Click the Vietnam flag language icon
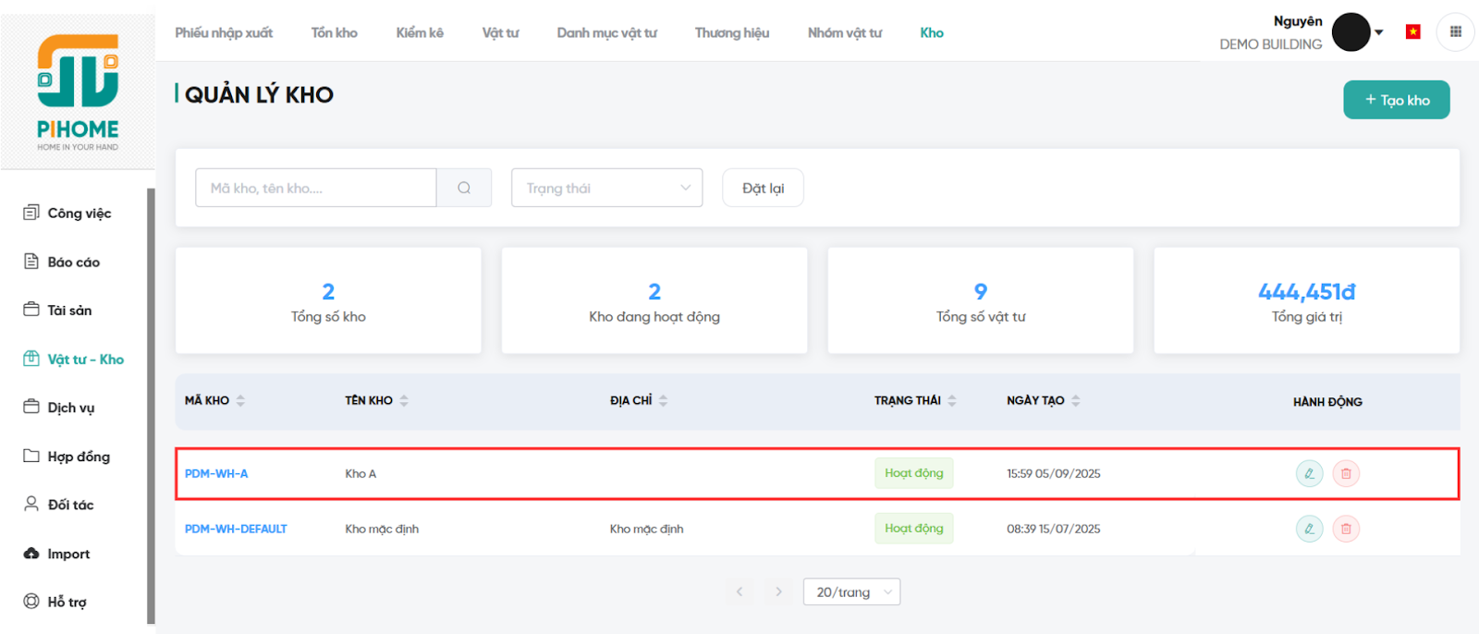 pyautogui.click(x=1412, y=32)
